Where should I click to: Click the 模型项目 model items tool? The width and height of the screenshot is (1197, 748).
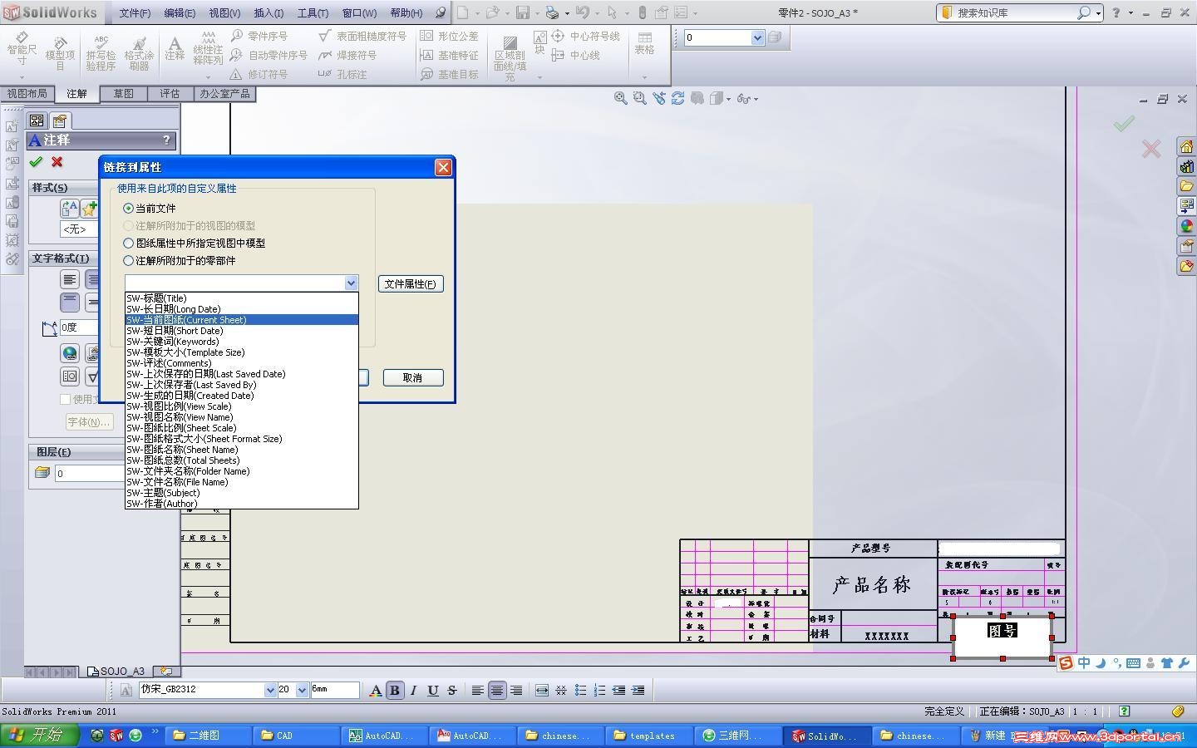point(60,52)
